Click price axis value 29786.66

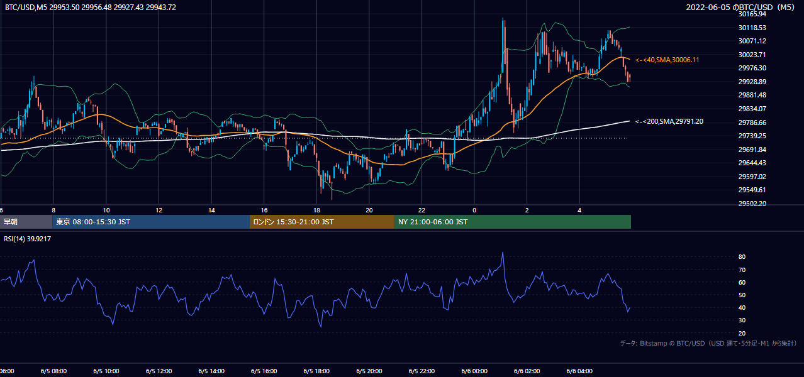(x=752, y=123)
